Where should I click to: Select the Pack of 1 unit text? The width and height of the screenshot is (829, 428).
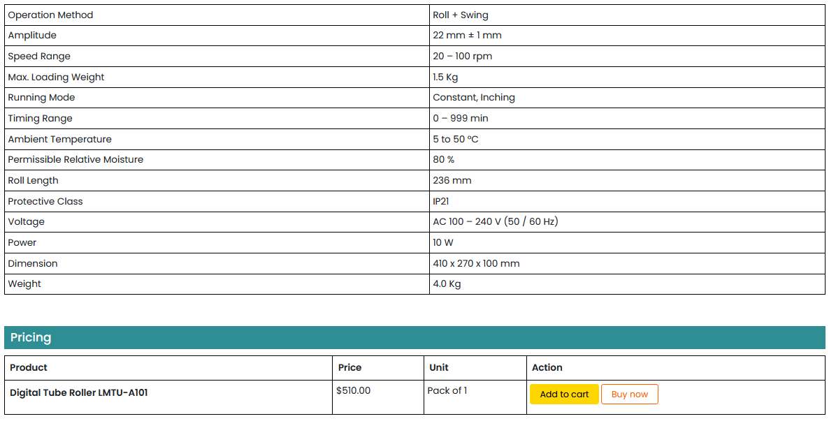pos(447,390)
